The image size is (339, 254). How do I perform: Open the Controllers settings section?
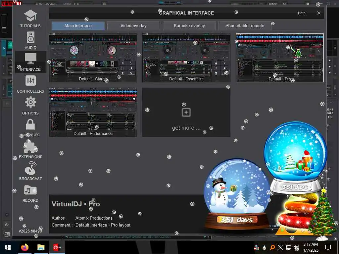[30, 84]
